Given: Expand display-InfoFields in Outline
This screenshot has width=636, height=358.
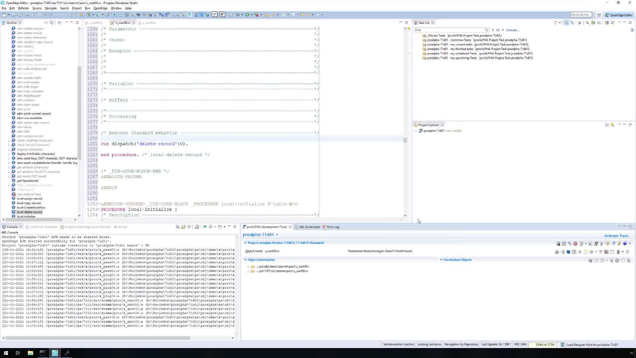Looking at the screenshot, I should point(9,154).
